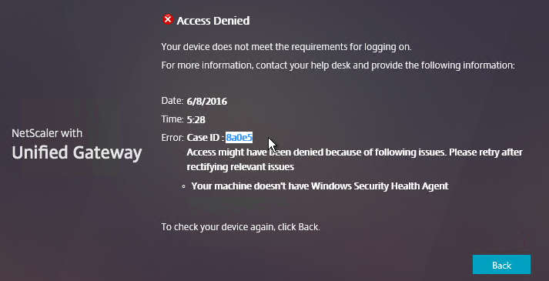Screen dimensions: 549x281
Task: Click the Access might have been denied line
Action: coord(354,152)
